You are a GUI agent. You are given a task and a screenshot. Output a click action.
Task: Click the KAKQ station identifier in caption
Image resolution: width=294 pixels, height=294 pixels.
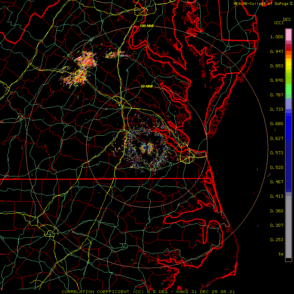182,292
